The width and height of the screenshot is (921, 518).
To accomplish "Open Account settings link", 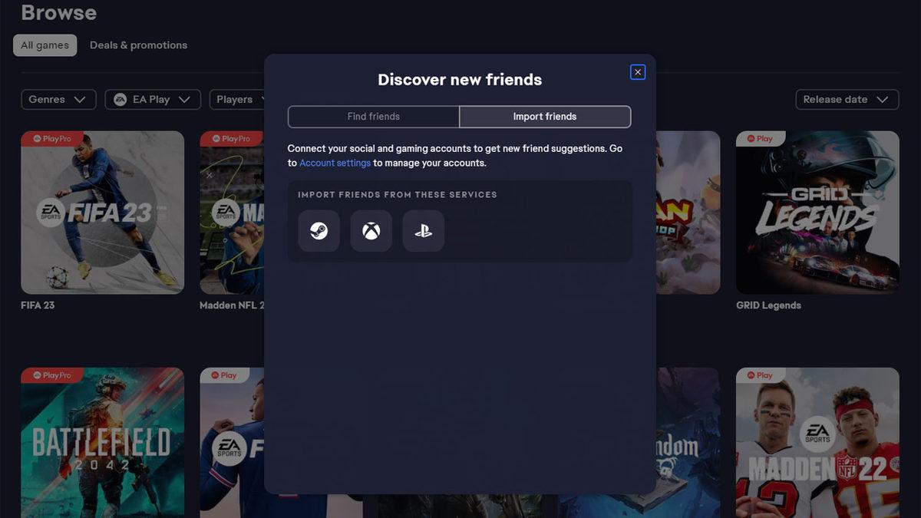I will [335, 163].
